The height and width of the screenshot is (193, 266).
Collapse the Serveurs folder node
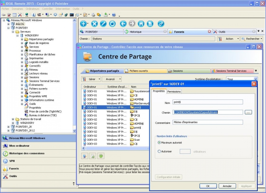pos(13,32)
